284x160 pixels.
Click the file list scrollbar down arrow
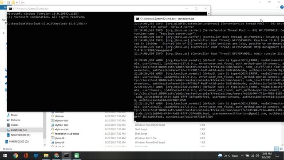click(282, 145)
